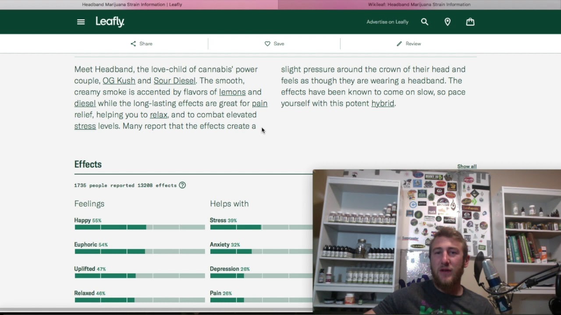Click the Review pencil button
Screen dimensions: 561x315
(408, 44)
